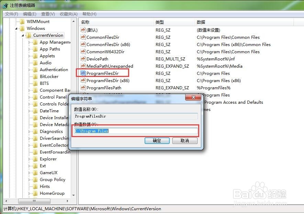Select the Ext folder icon

(x=35, y=166)
